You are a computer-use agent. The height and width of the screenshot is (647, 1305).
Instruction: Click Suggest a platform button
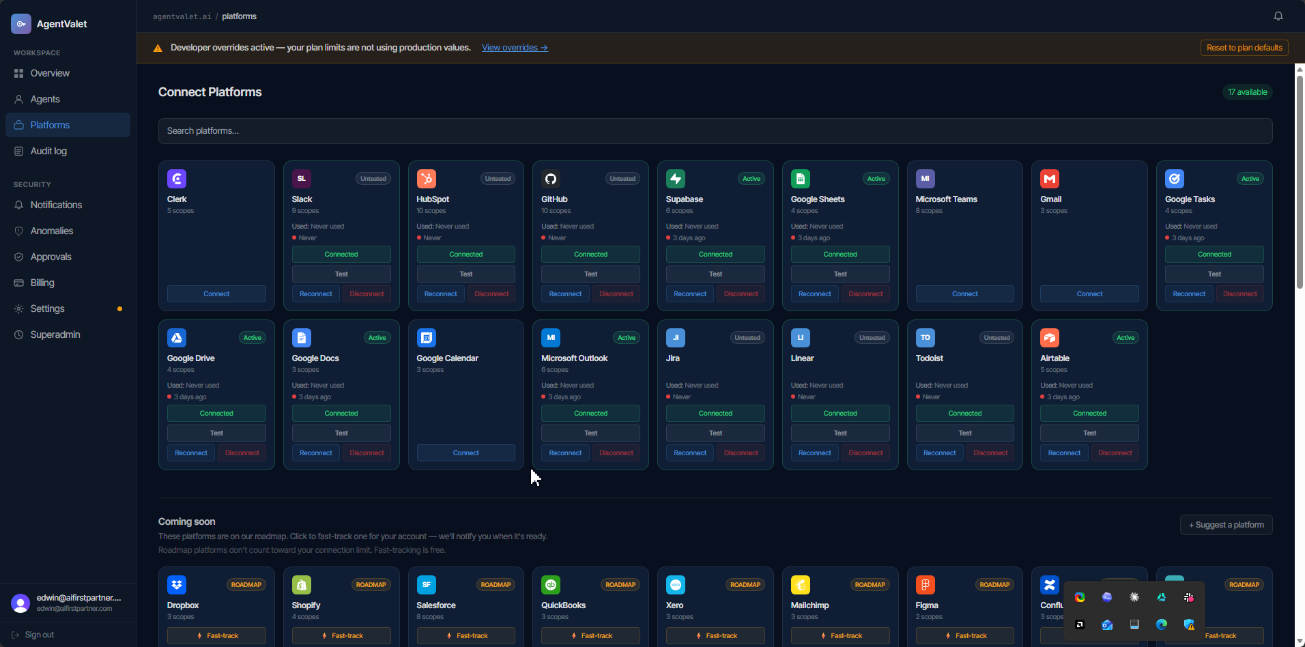pos(1227,525)
